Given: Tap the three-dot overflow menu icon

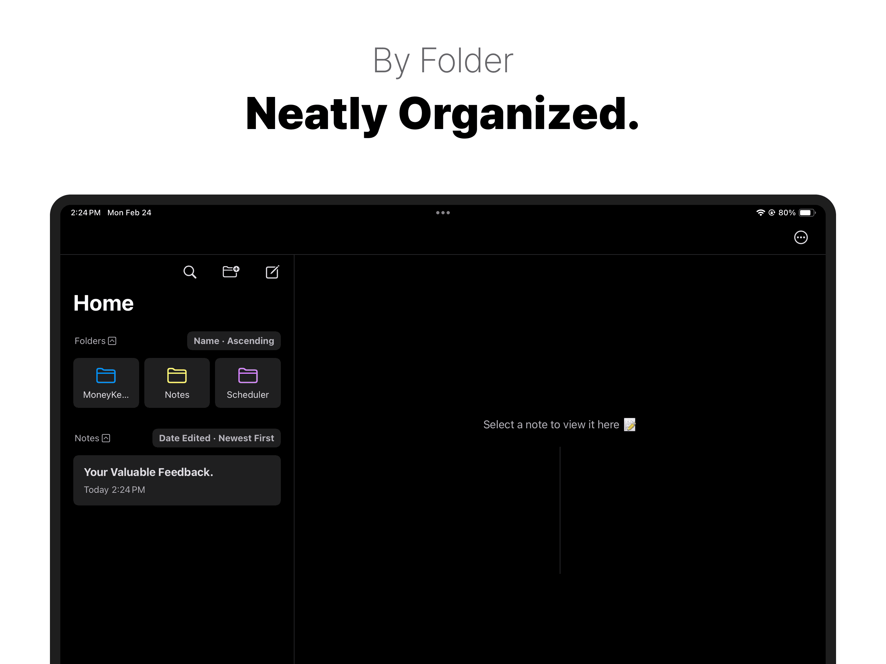Looking at the screenshot, I should tap(801, 237).
